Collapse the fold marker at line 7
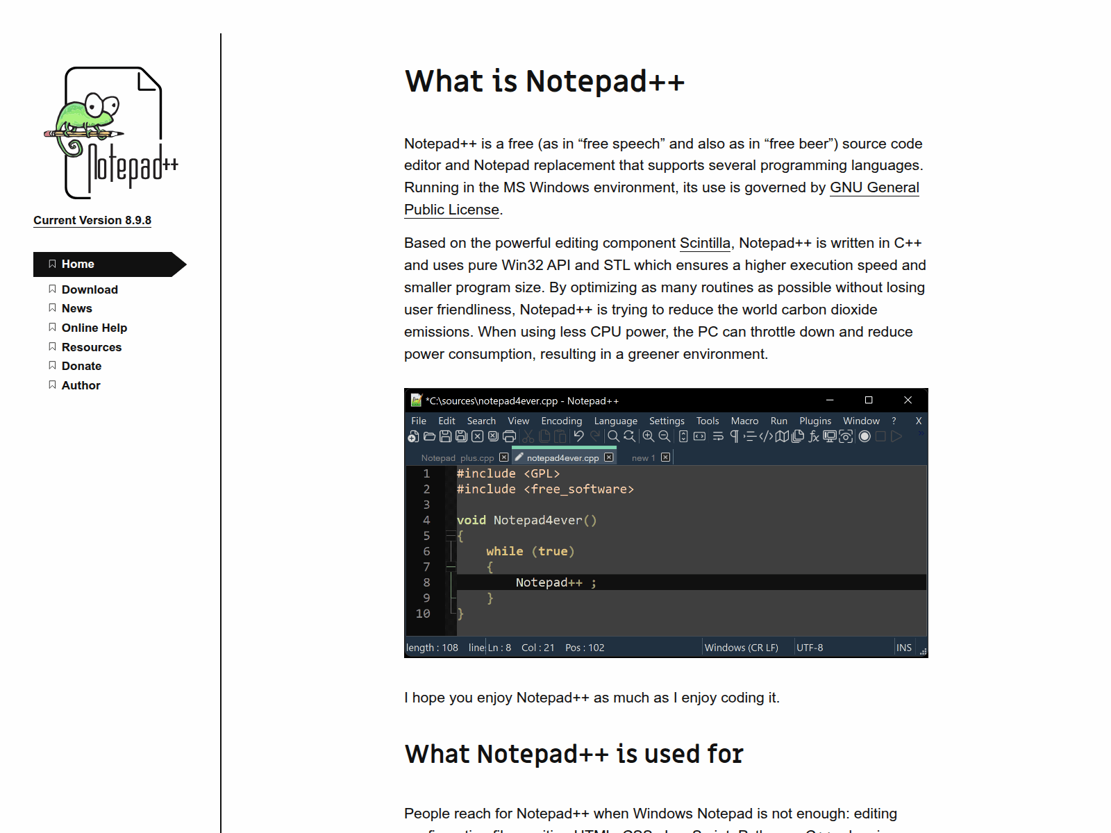 click(x=451, y=567)
